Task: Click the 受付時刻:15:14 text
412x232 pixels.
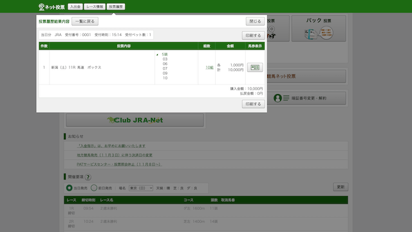Action: (x=108, y=35)
